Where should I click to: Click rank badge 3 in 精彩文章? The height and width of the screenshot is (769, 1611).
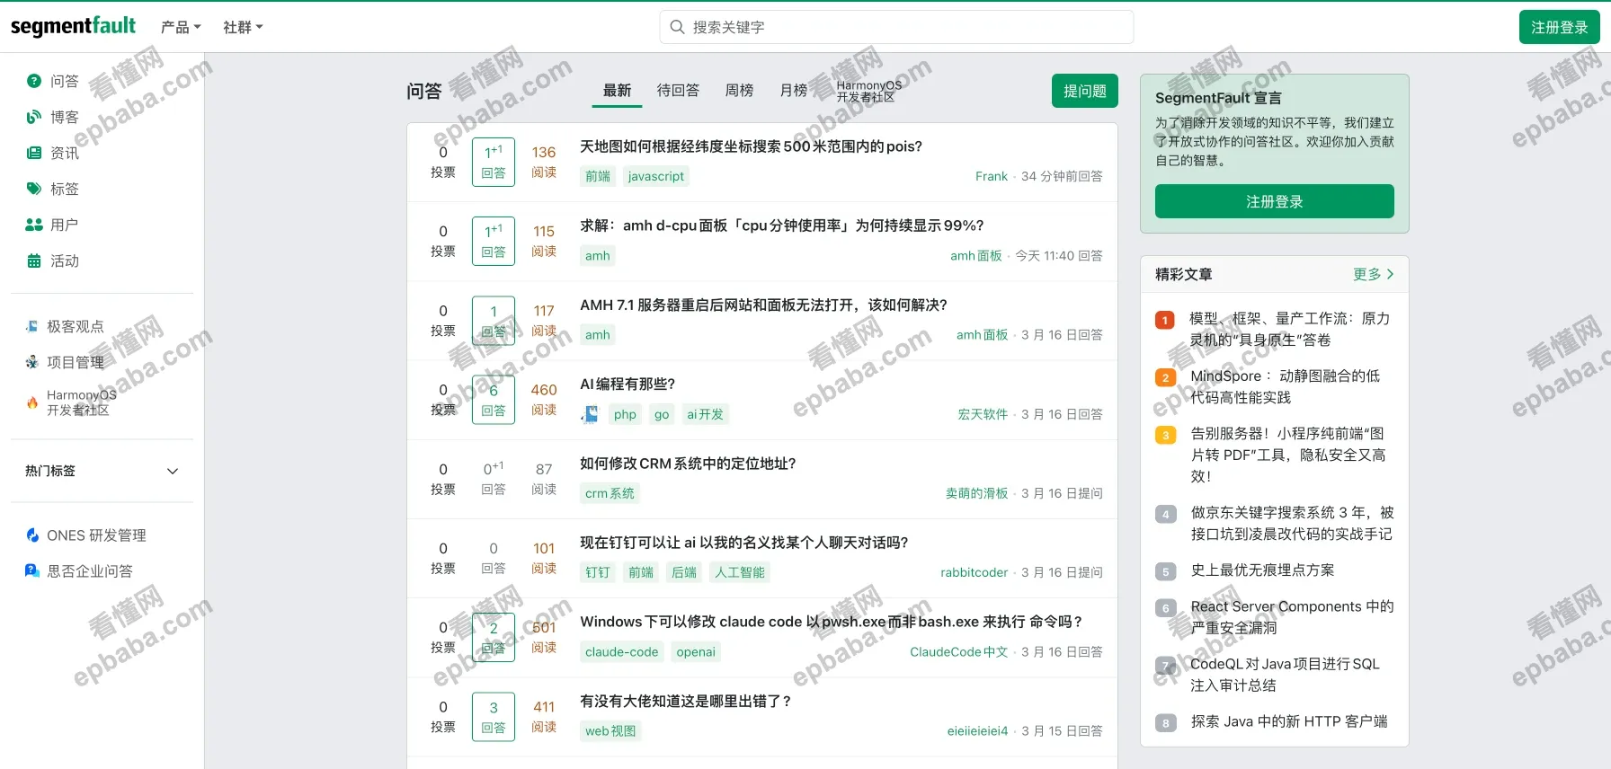[1165, 435]
